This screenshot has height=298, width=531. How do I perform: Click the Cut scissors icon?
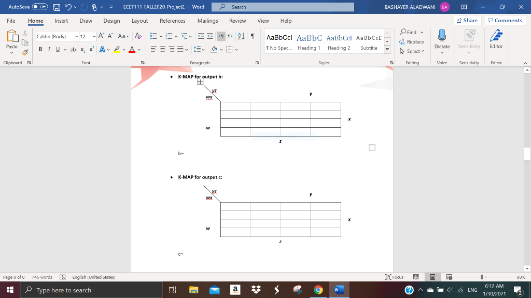coord(25,33)
